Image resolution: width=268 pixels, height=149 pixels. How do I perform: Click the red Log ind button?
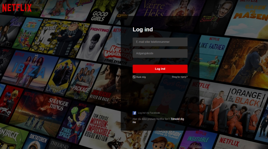[x=160, y=69]
